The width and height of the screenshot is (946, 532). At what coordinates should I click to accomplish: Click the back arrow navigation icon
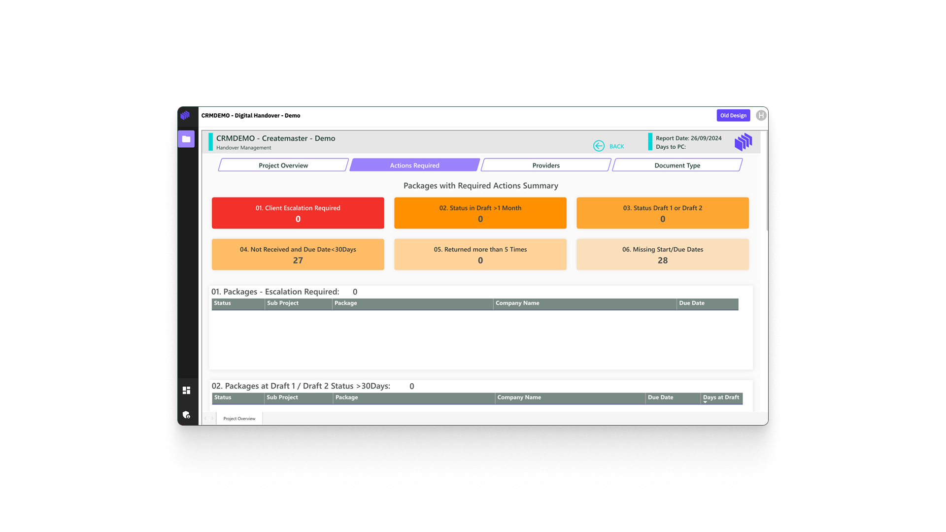tap(599, 145)
